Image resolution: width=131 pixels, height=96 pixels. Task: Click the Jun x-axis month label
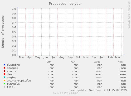click(x=46, y=57)
